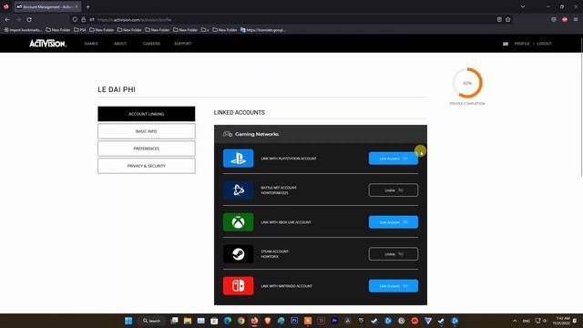
Task: Select the Account Linking tab
Action: click(146, 114)
